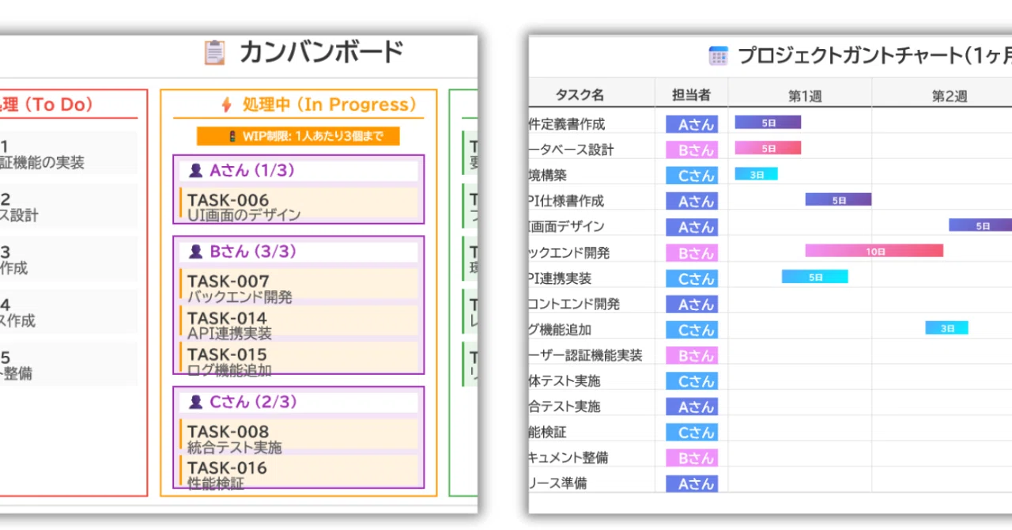Click the person icon next to Aさん (1/3)

pos(195,170)
